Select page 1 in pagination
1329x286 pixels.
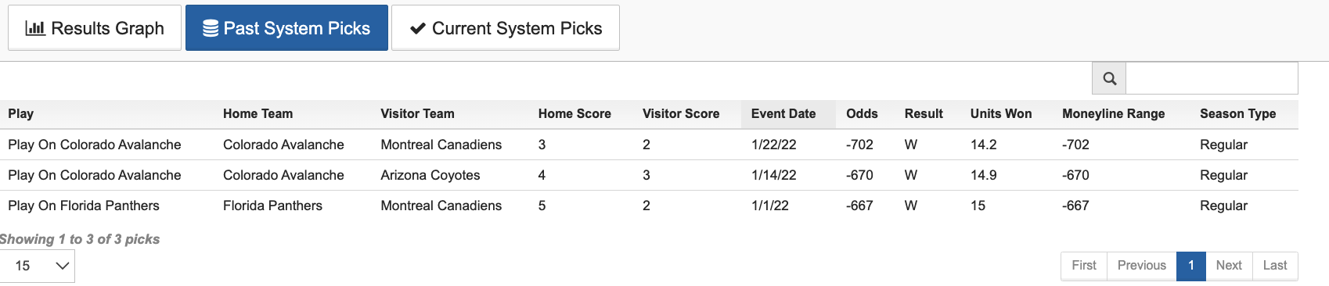click(x=1191, y=266)
